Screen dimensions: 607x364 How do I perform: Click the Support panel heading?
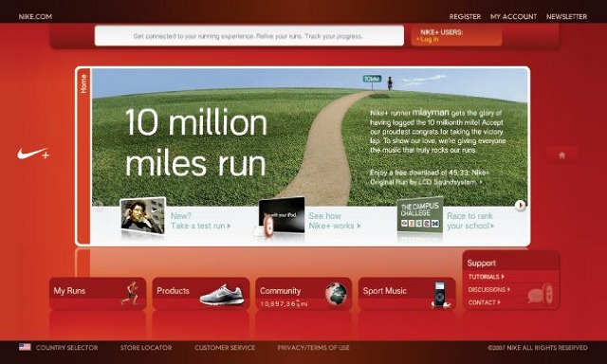coord(481,263)
